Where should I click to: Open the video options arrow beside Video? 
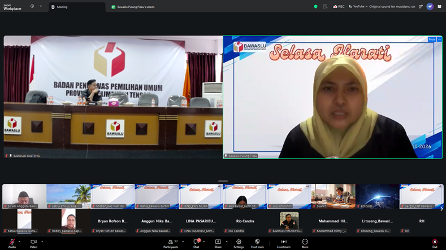coord(42,242)
